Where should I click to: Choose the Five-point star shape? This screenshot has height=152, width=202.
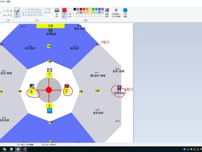pos(29,15)
